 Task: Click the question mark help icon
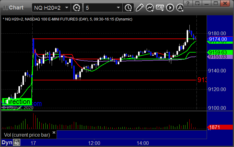(188, 3)
